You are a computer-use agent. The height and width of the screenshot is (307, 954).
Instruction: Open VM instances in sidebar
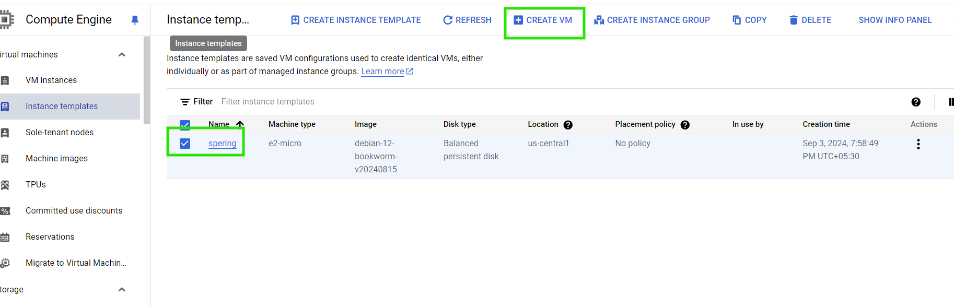point(51,80)
